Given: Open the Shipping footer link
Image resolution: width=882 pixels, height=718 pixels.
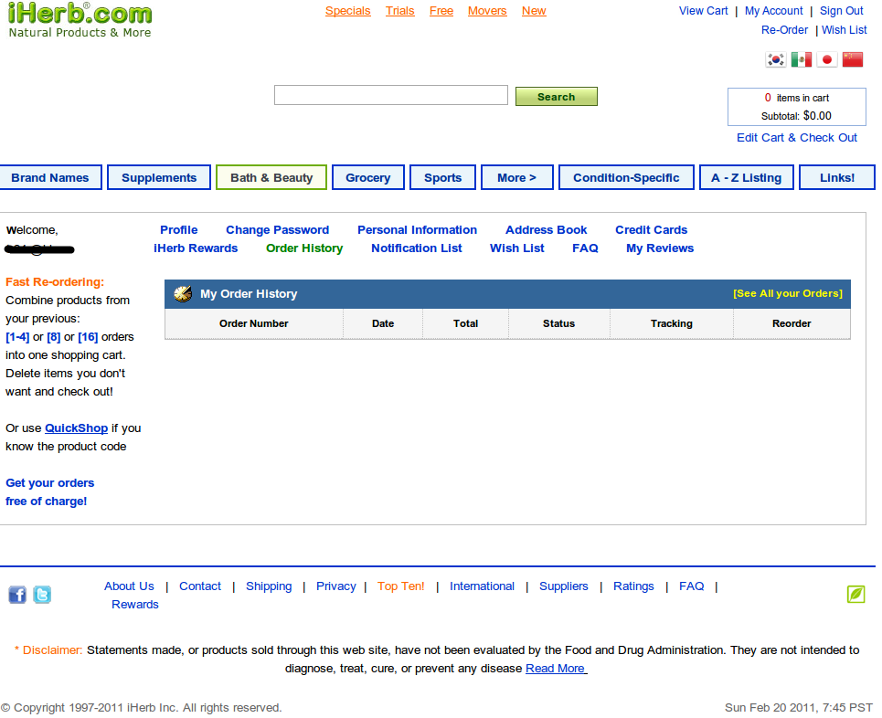Looking at the screenshot, I should pyautogui.click(x=269, y=586).
